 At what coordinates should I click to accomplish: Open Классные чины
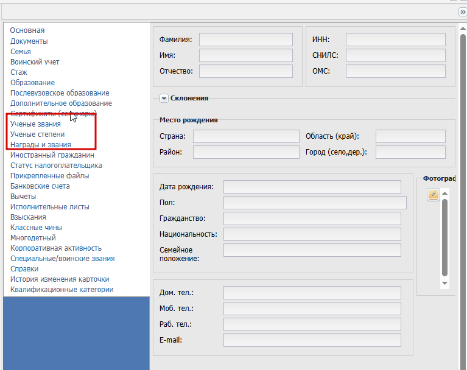(x=36, y=228)
